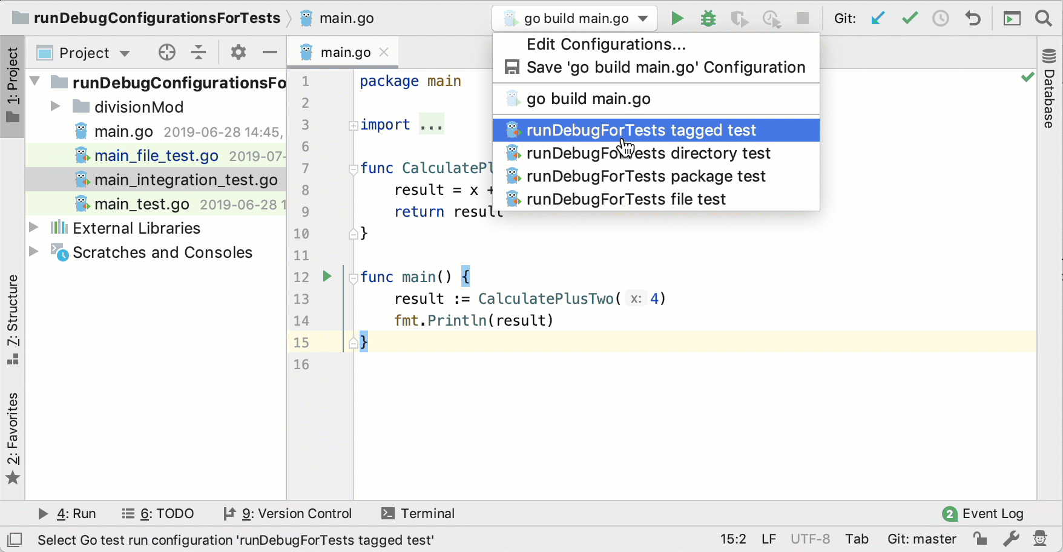Choose Edit Configurations from the menu
1063x552 pixels.
coord(605,44)
